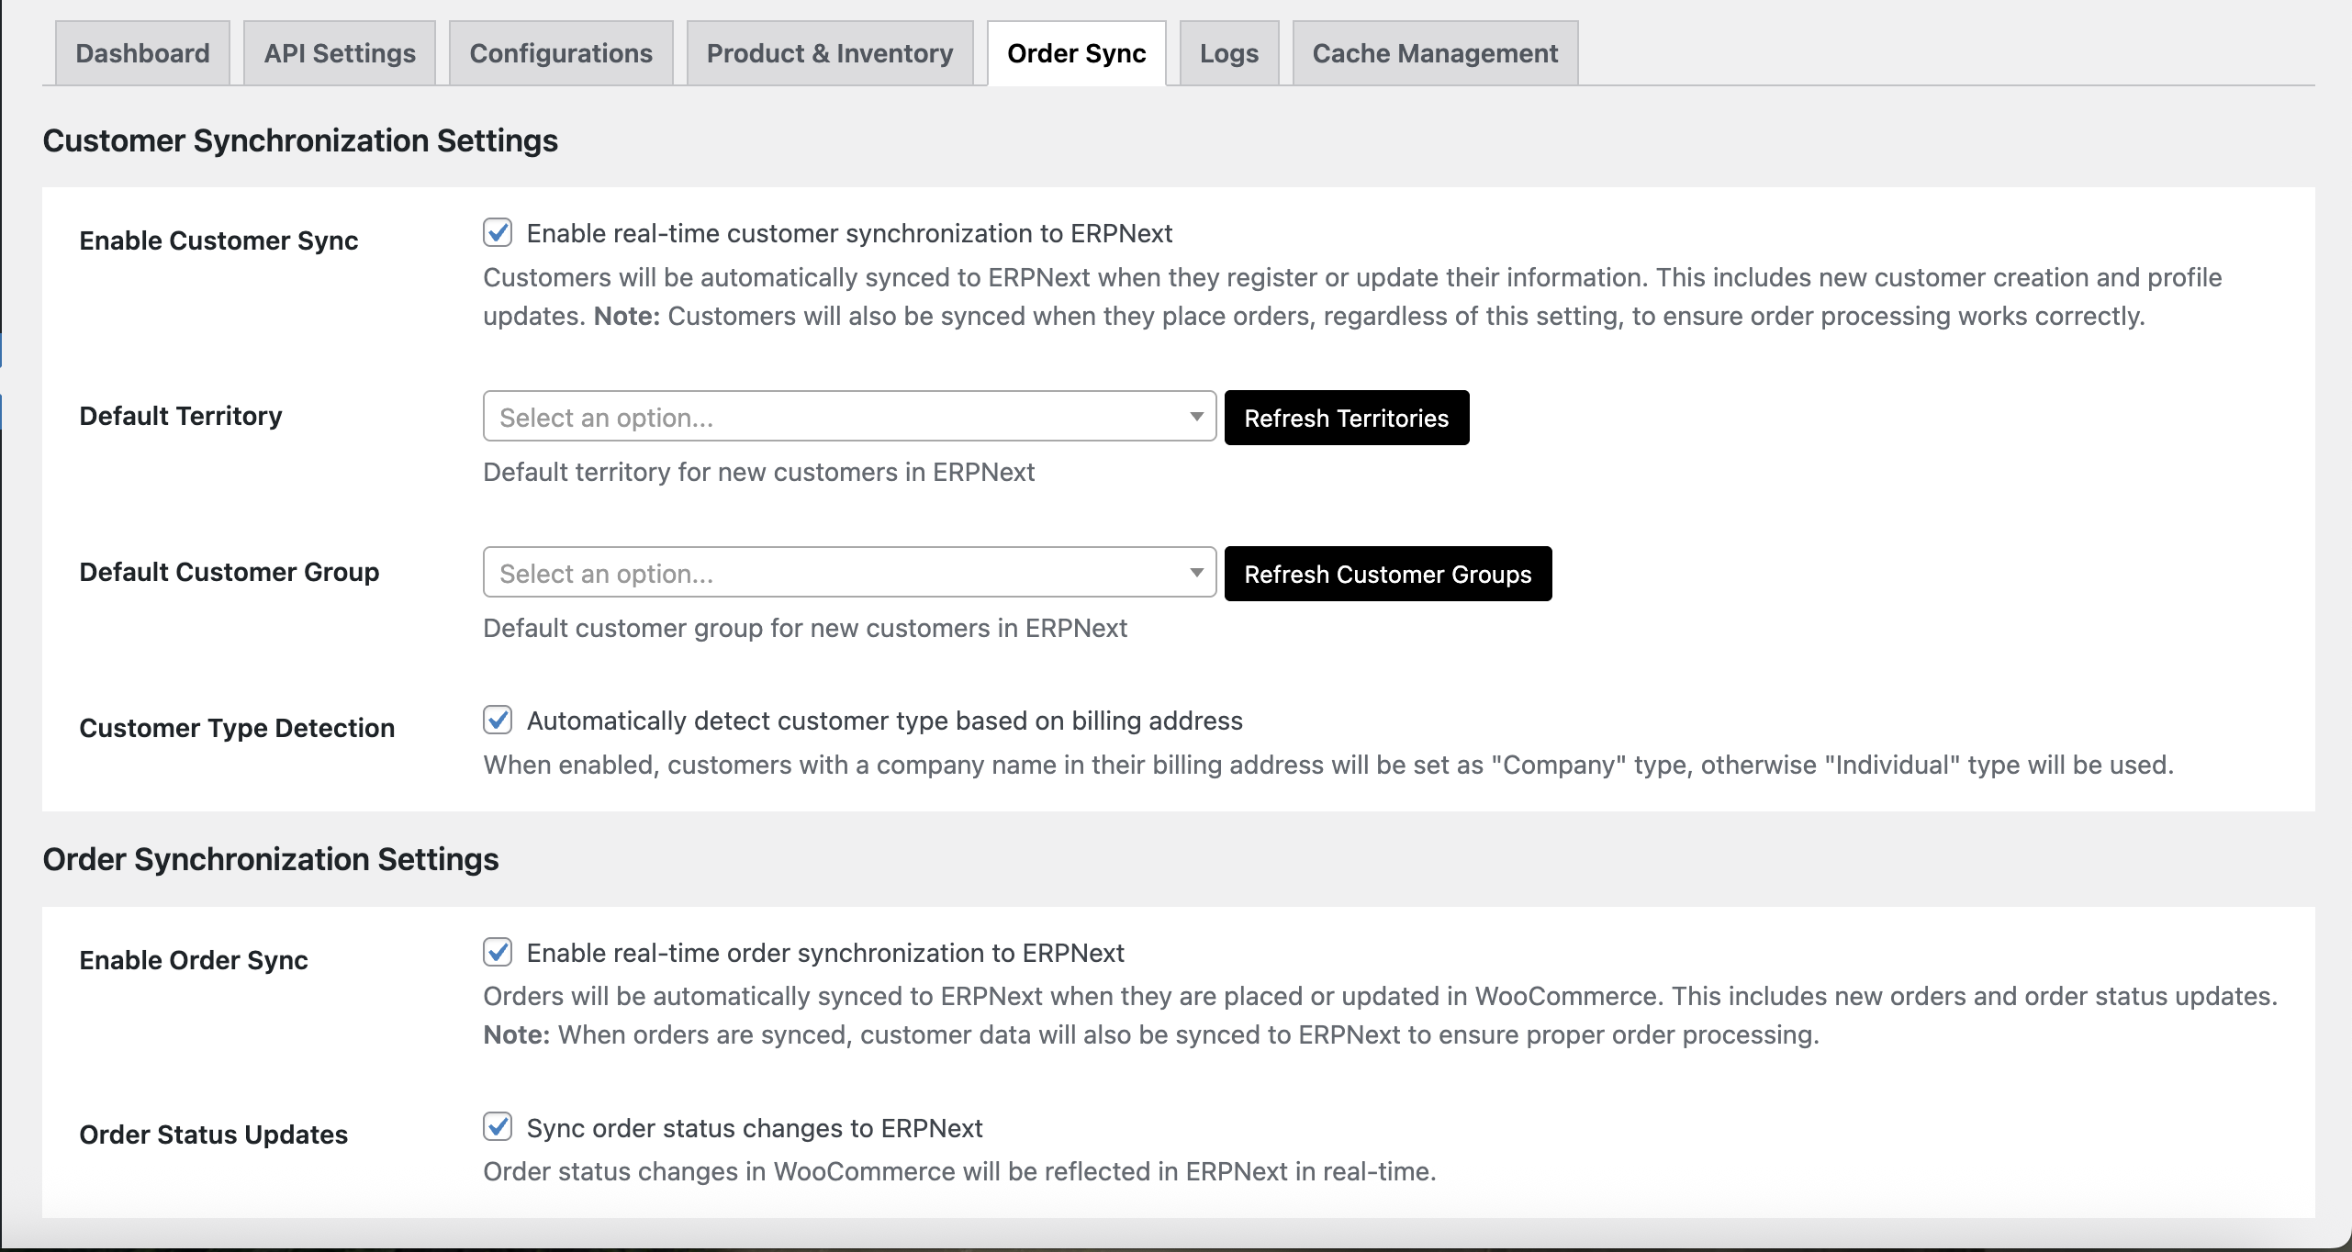This screenshot has height=1252, width=2352.
Task: Open the Logs tab
Action: point(1228,52)
